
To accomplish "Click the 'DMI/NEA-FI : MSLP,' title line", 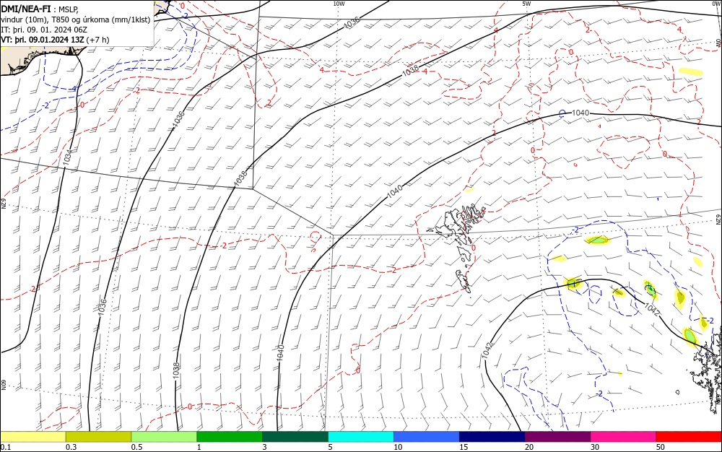I will [x=40, y=9].
